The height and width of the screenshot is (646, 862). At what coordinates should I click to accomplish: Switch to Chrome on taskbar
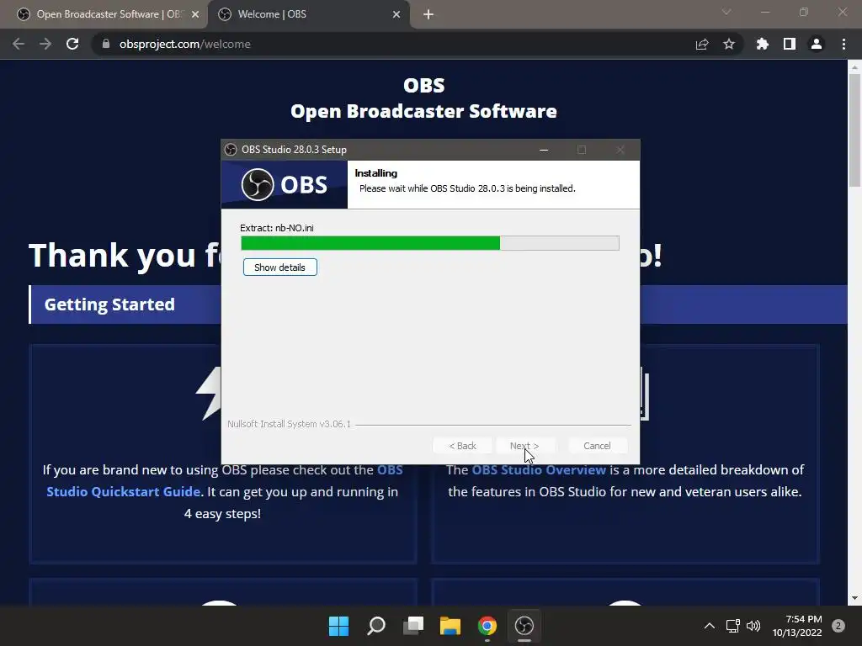[487, 626]
